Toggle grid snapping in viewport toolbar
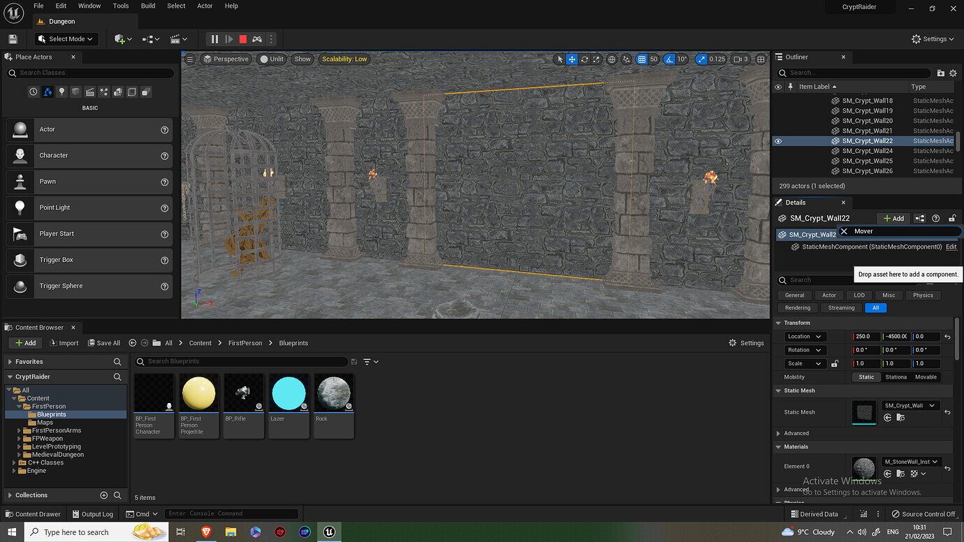 tap(642, 59)
